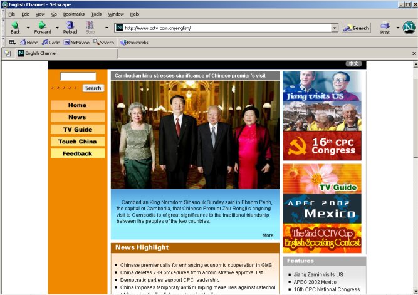Open the Window menu
The height and width of the screenshot is (295, 418).
click(x=116, y=14)
